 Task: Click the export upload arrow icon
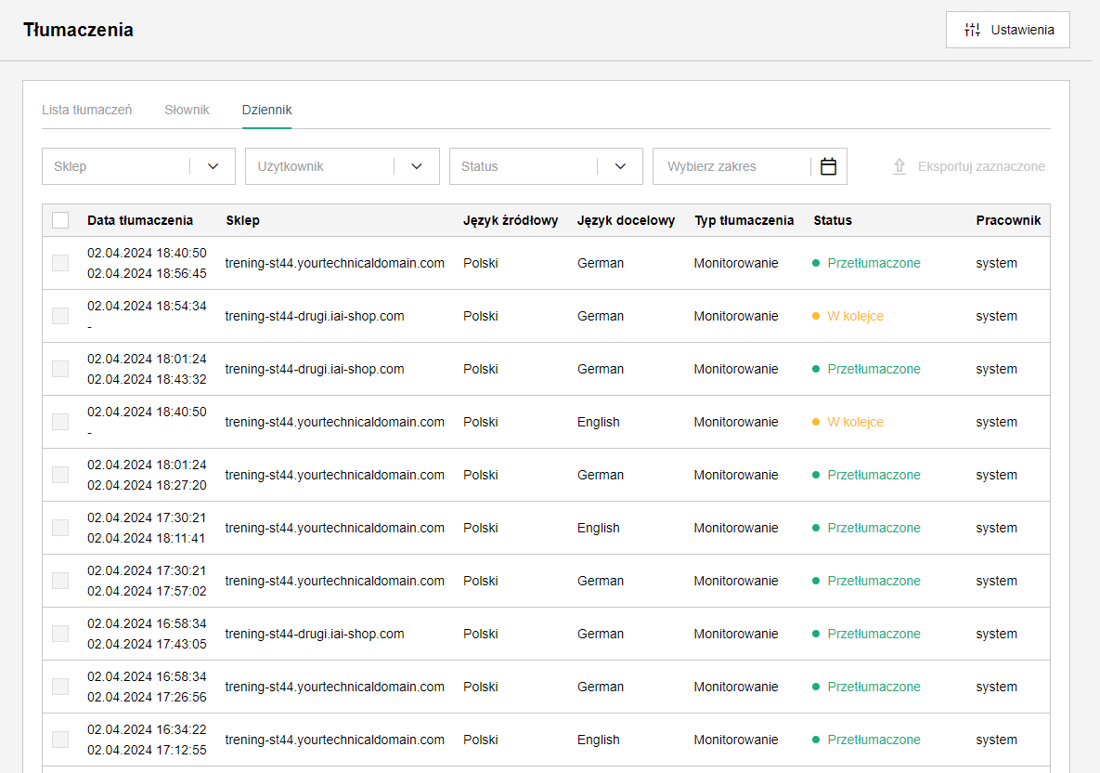tap(899, 166)
